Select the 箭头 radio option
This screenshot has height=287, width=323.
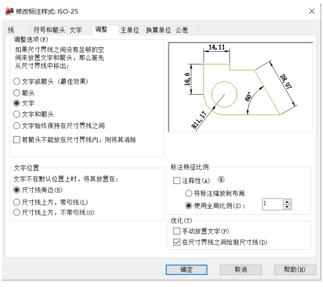17,92
